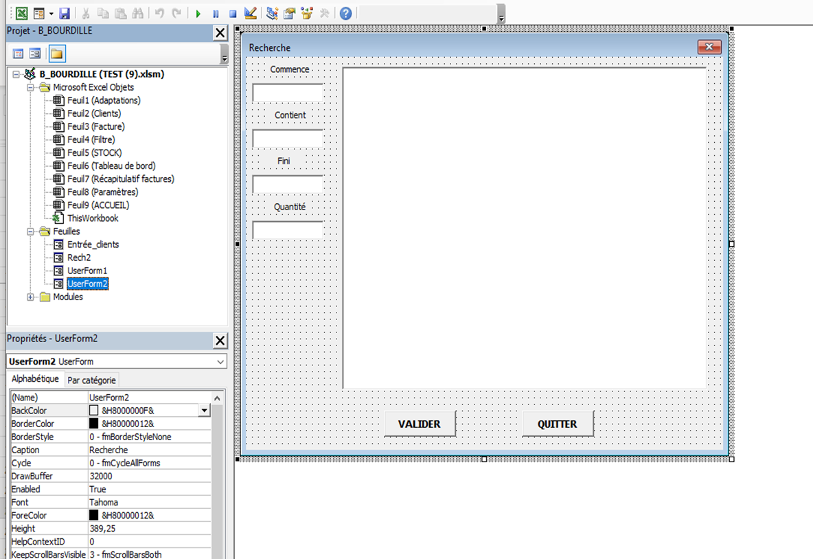Select the Alphabétique tab
The image size is (813, 559).
(35, 379)
